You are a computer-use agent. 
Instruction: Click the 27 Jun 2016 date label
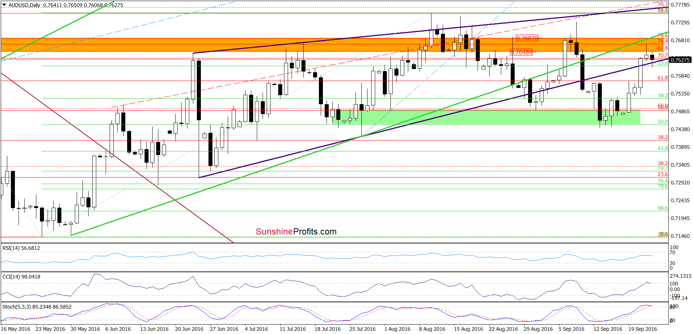(x=224, y=329)
